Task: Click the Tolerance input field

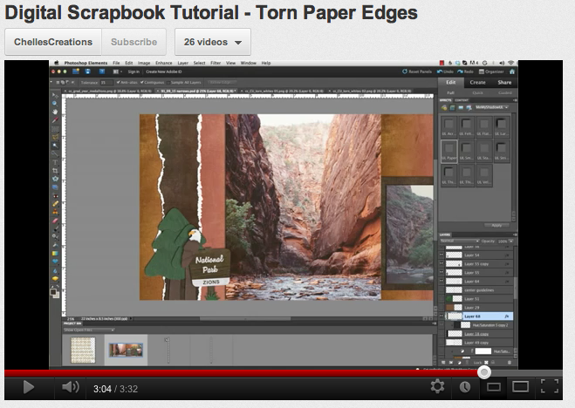Action: tap(106, 83)
